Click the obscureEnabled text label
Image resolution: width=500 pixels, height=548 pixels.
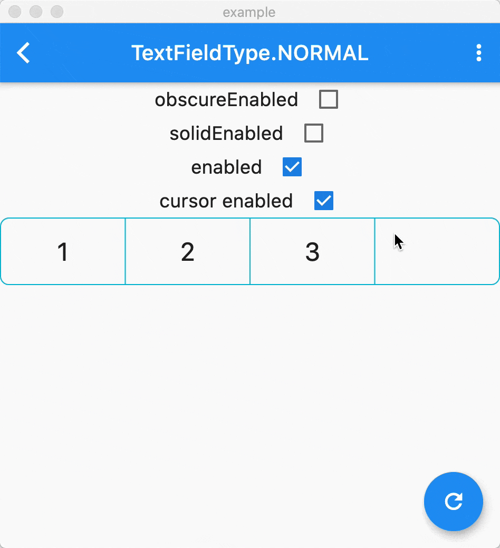click(x=226, y=99)
